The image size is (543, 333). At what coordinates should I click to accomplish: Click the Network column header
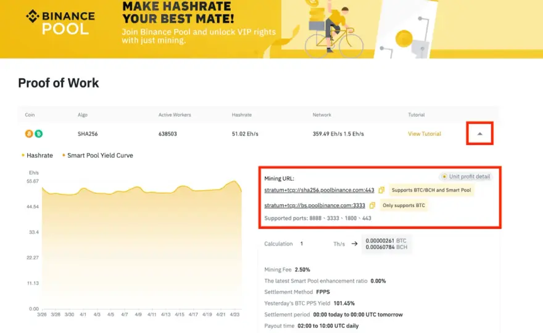click(321, 115)
